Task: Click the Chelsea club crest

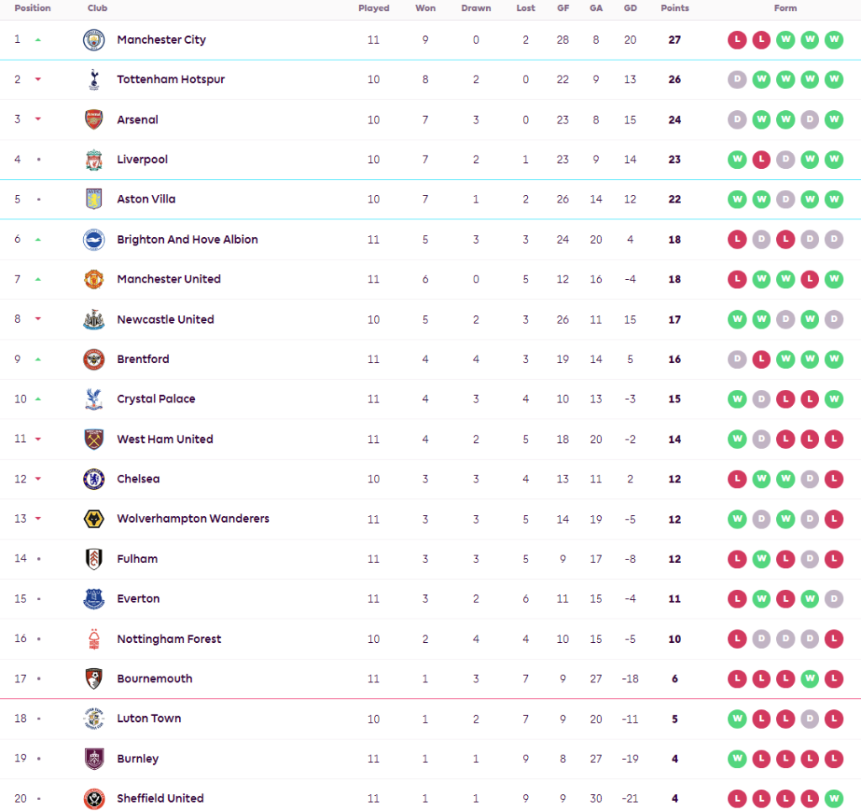Action: coord(93,479)
